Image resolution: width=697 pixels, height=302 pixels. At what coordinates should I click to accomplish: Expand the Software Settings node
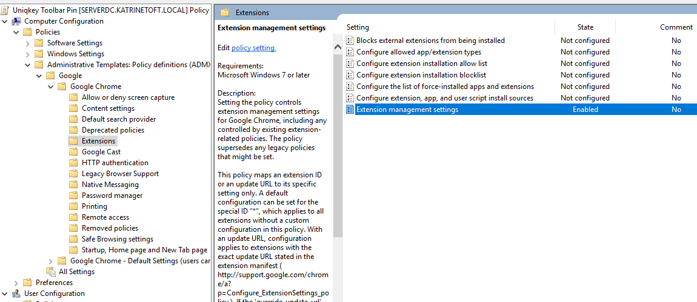coord(27,43)
